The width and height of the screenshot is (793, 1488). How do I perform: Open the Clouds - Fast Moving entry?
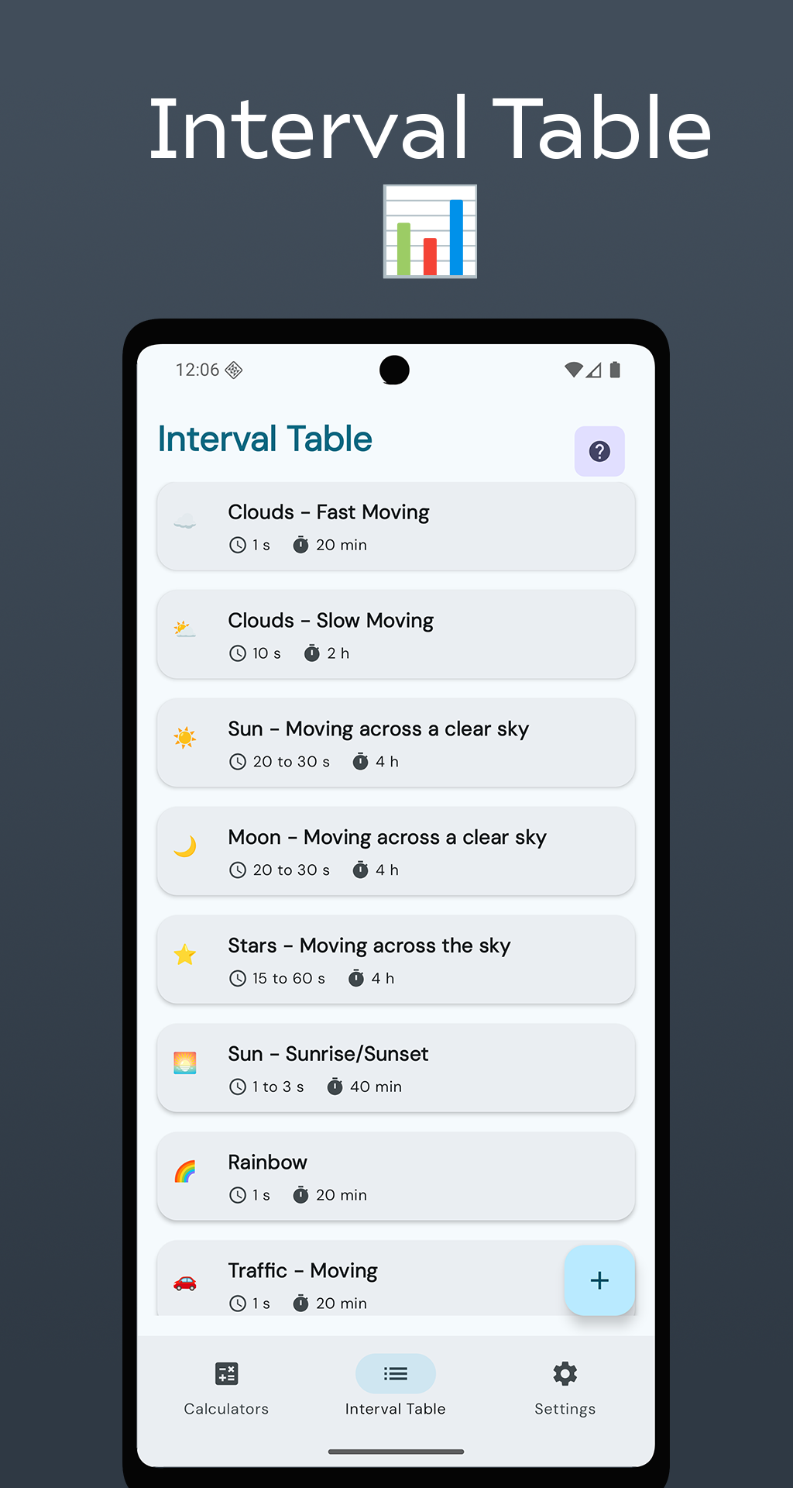pyautogui.click(x=396, y=526)
